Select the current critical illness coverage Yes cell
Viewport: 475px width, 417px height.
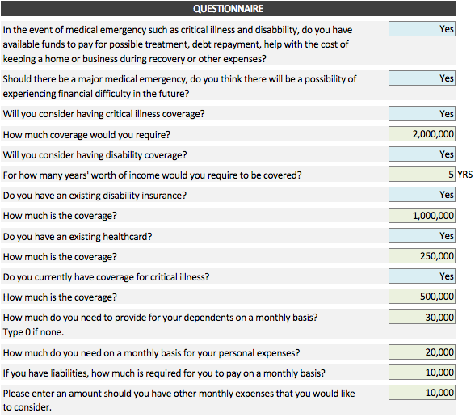[x=422, y=276]
